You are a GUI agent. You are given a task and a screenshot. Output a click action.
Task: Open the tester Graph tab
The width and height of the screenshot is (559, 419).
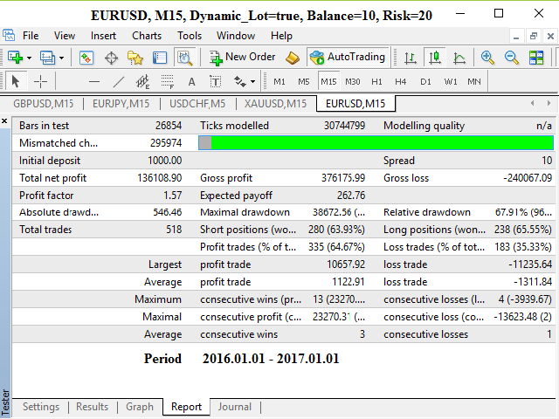click(140, 407)
